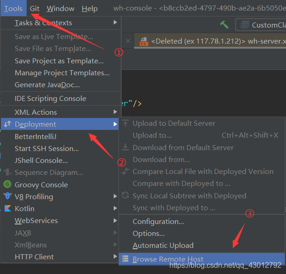
Task: Open the Git menu
Action: pos(34,8)
